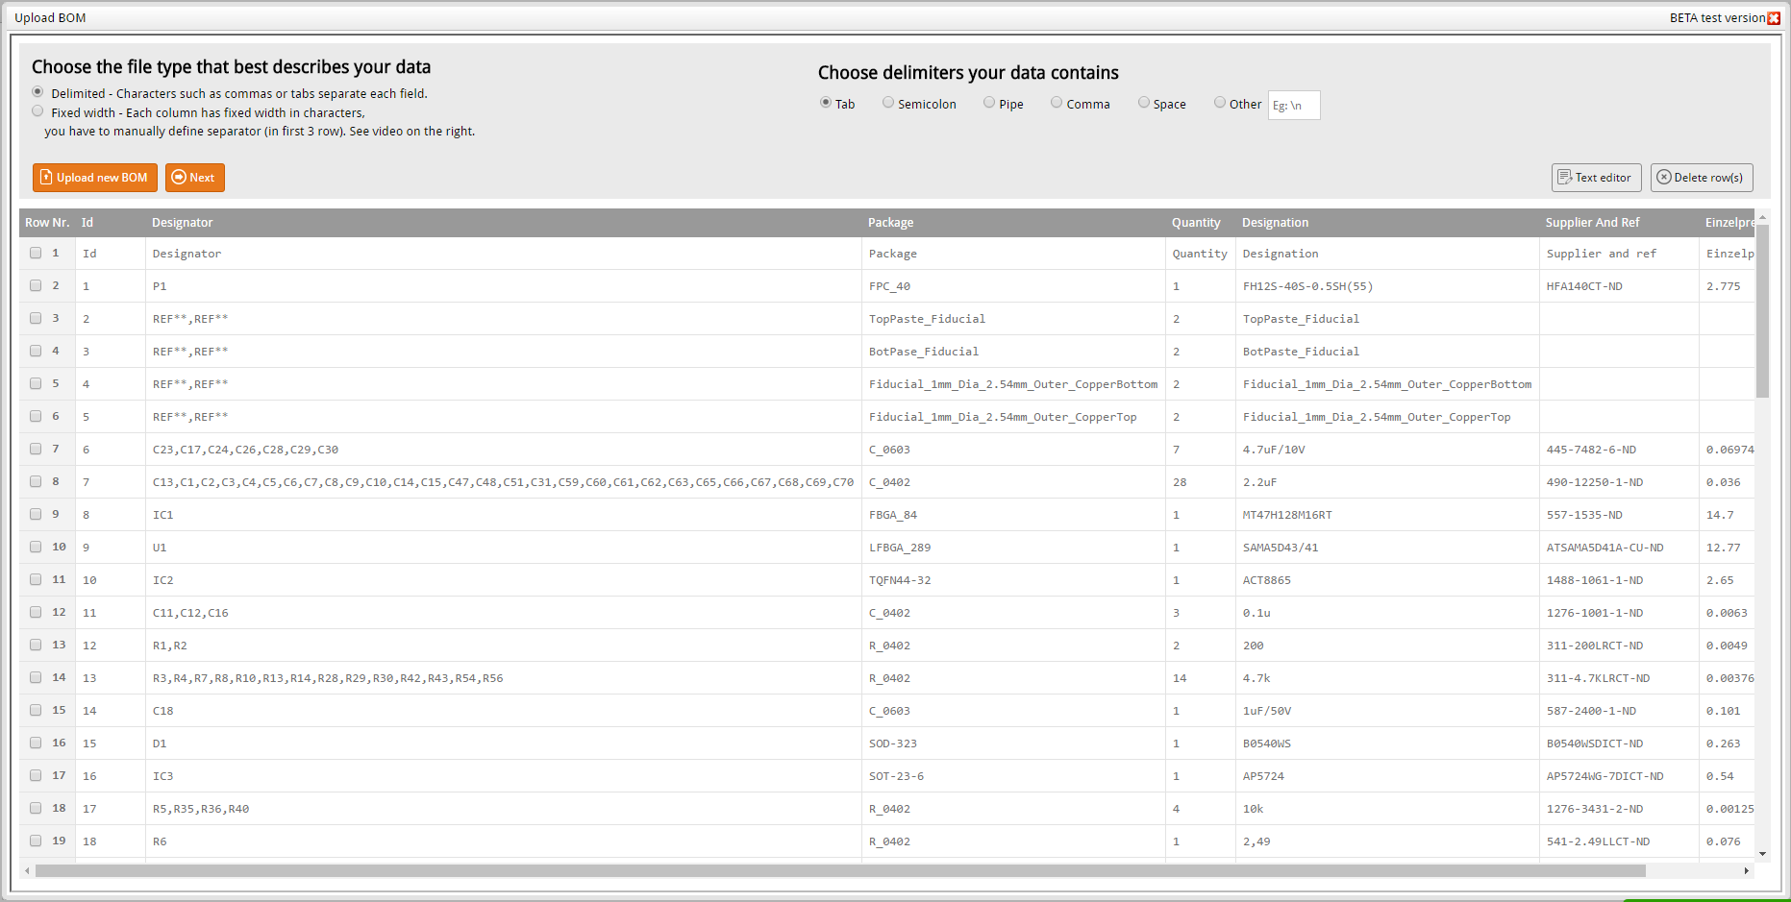Check the checkbox for row 1

tap(36, 254)
